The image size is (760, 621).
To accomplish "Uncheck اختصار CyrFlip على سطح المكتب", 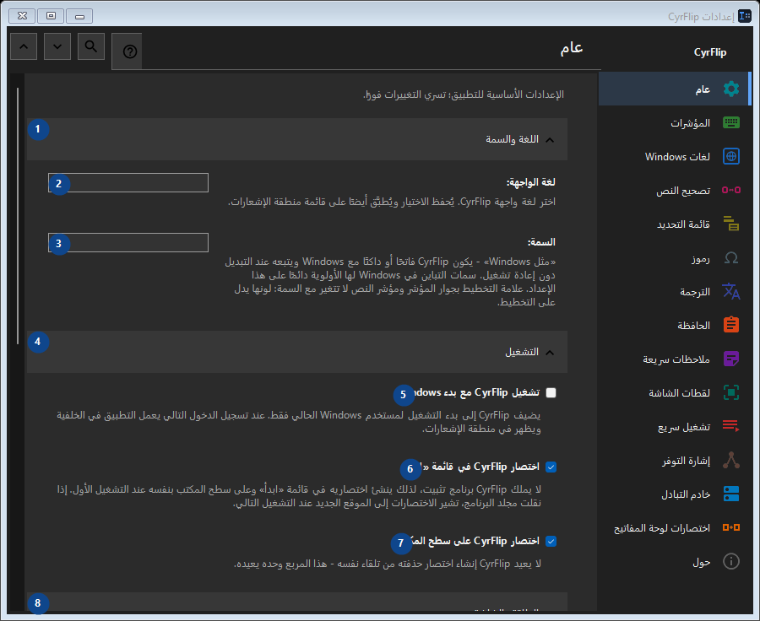I will pos(551,541).
